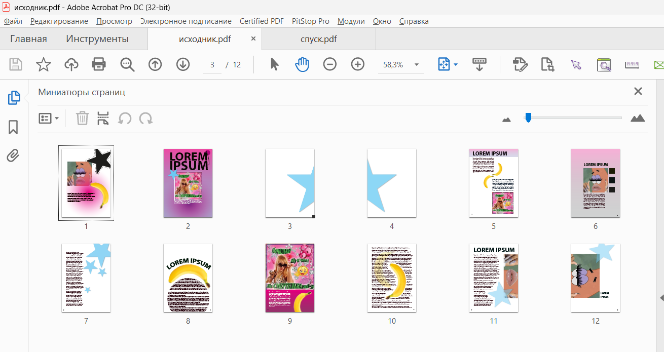This screenshot has width=664, height=352.
Task: Close the исходник.pdf tab
Action: coord(253,38)
